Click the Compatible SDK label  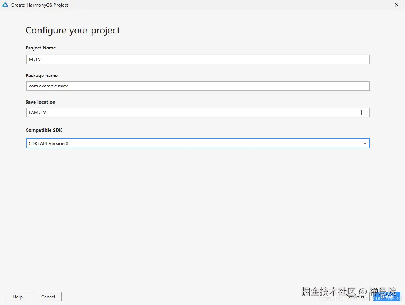point(44,130)
